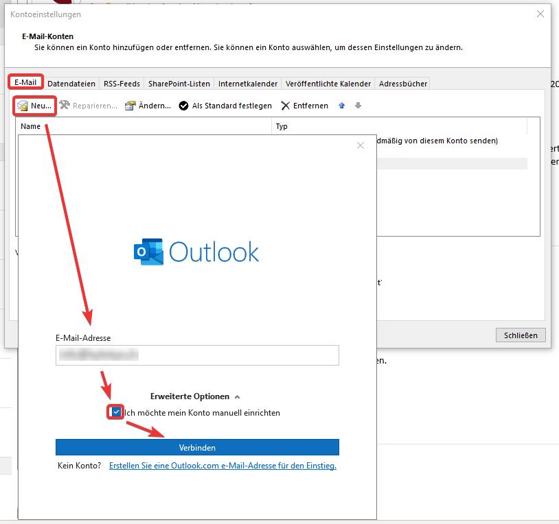Image resolution: width=559 pixels, height=524 pixels.
Task: Open the RSS-Feeds tab
Action: click(x=122, y=84)
